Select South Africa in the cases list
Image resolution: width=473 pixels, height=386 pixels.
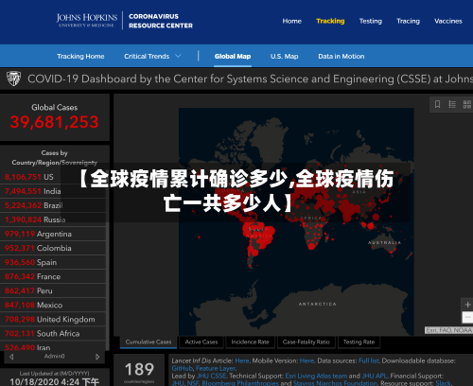click(53, 333)
